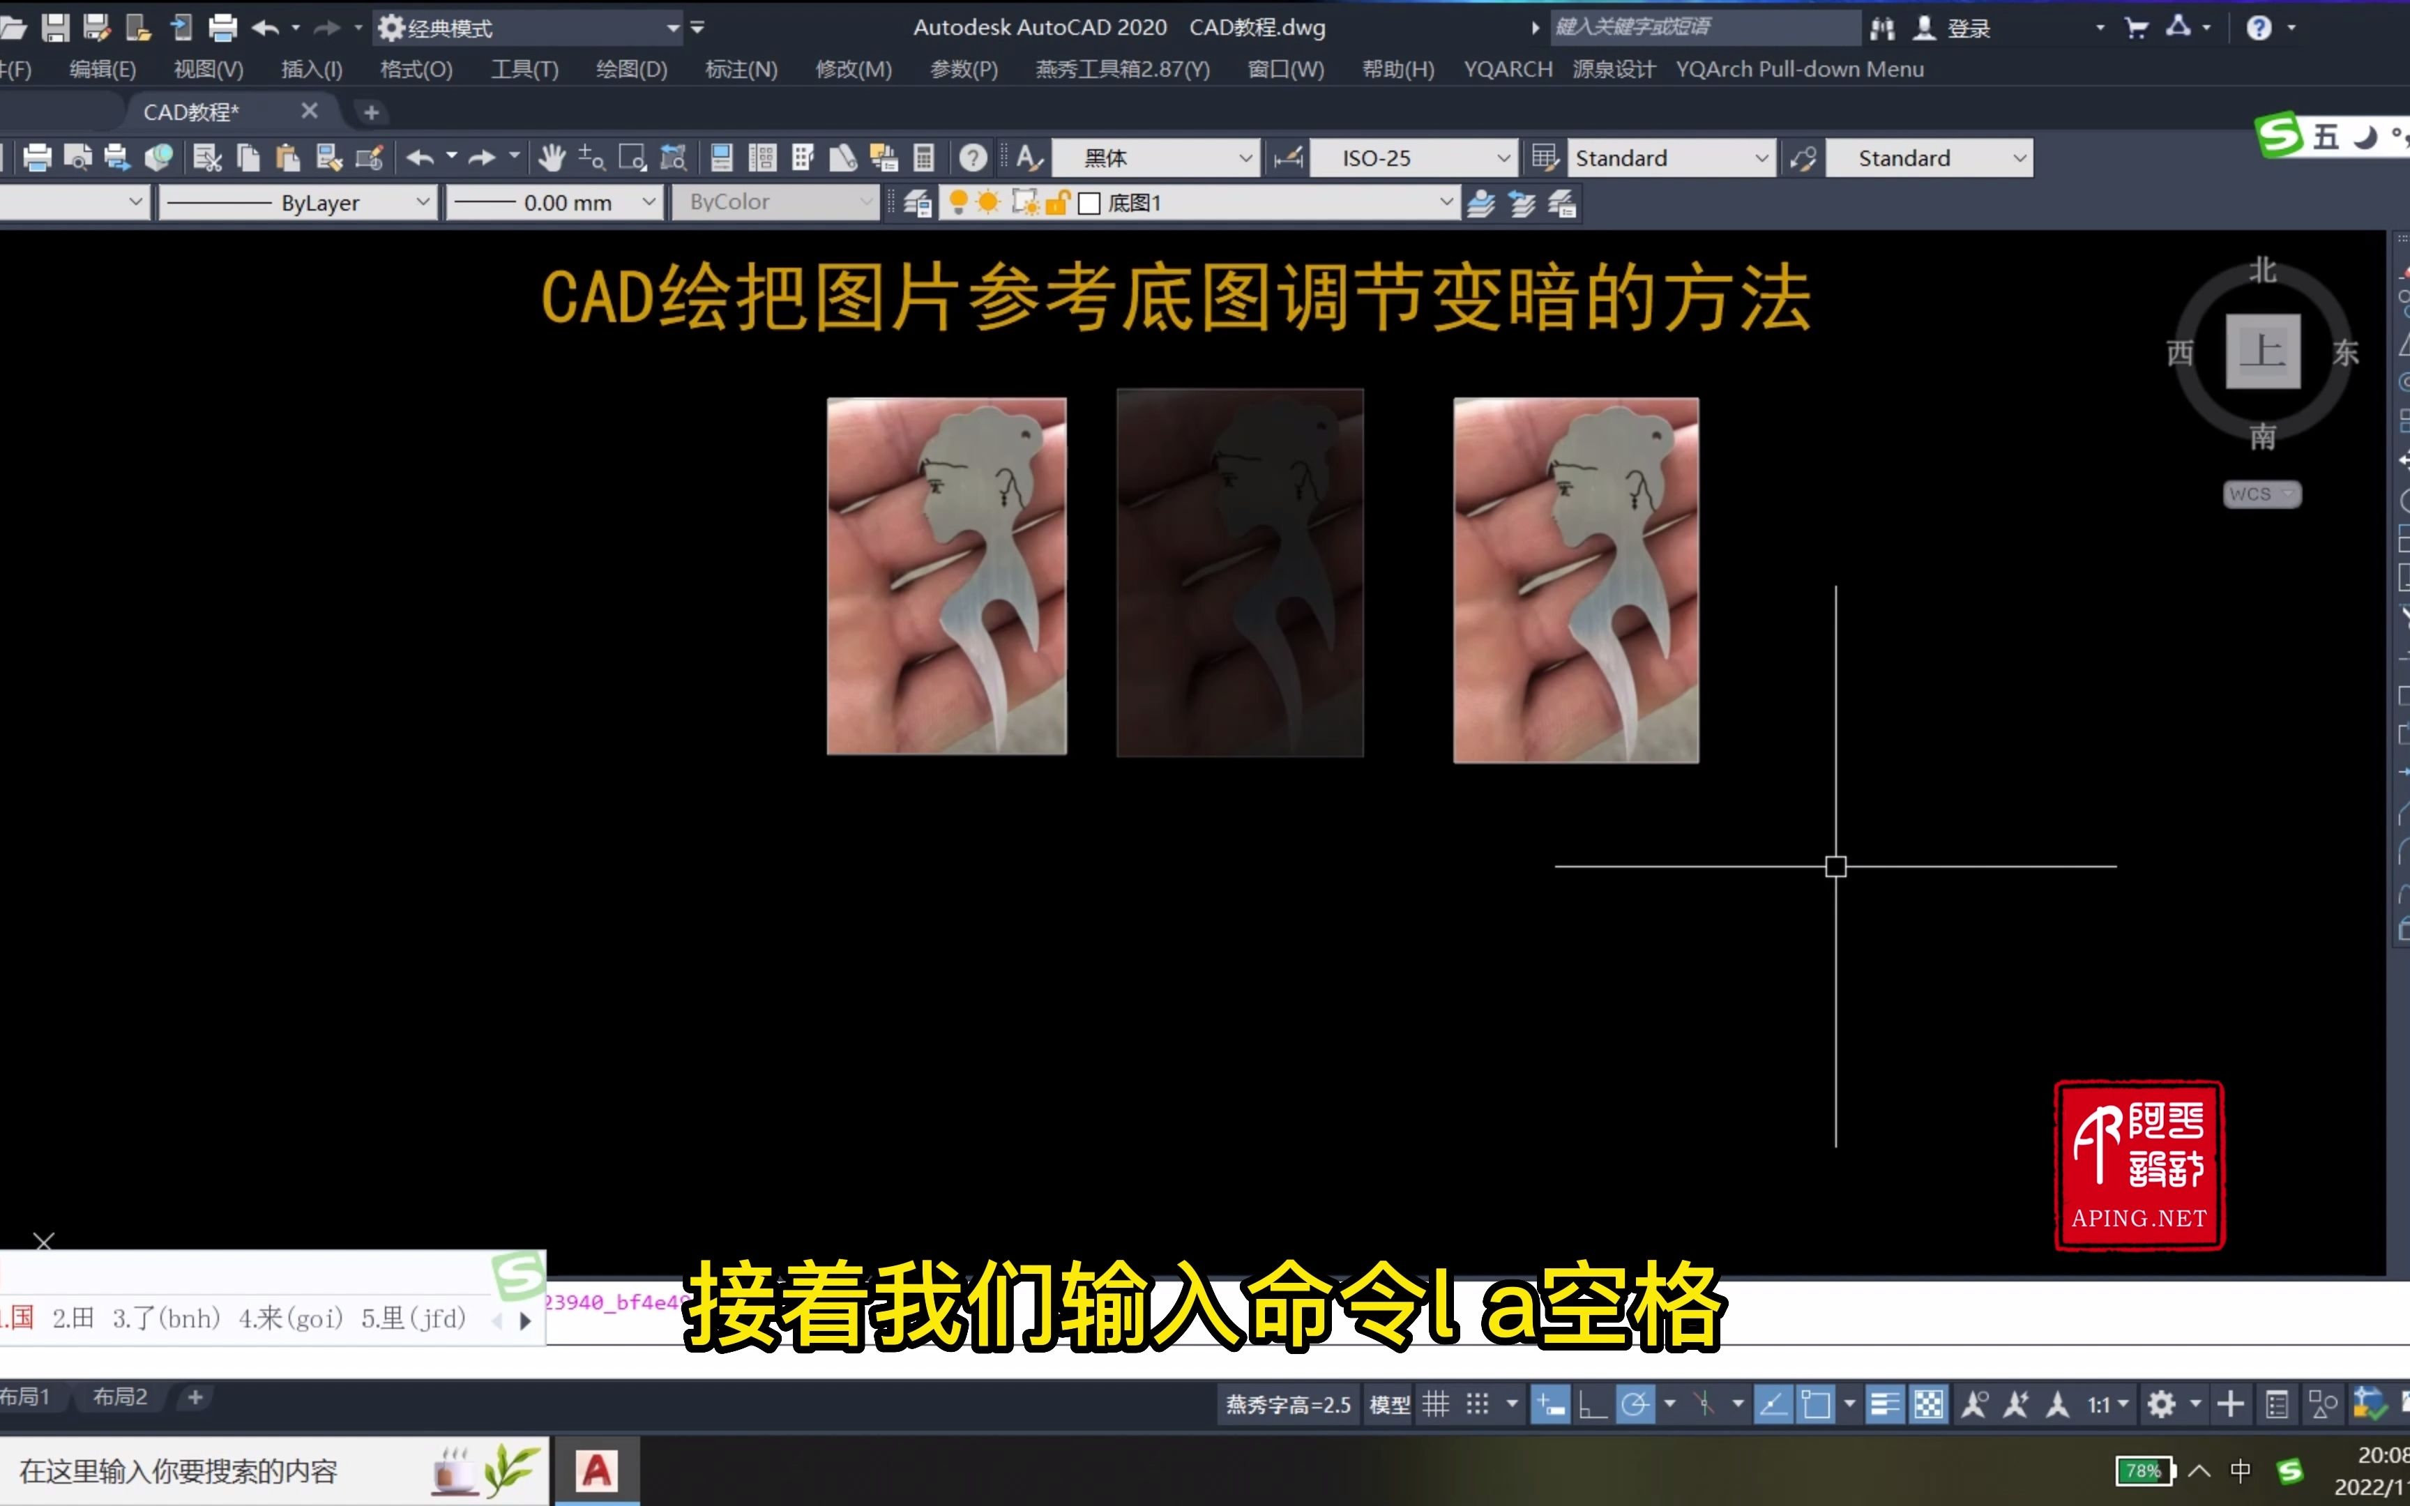Open the 修改(M) menu
Viewport: 2410px width, 1506px height.
point(852,68)
